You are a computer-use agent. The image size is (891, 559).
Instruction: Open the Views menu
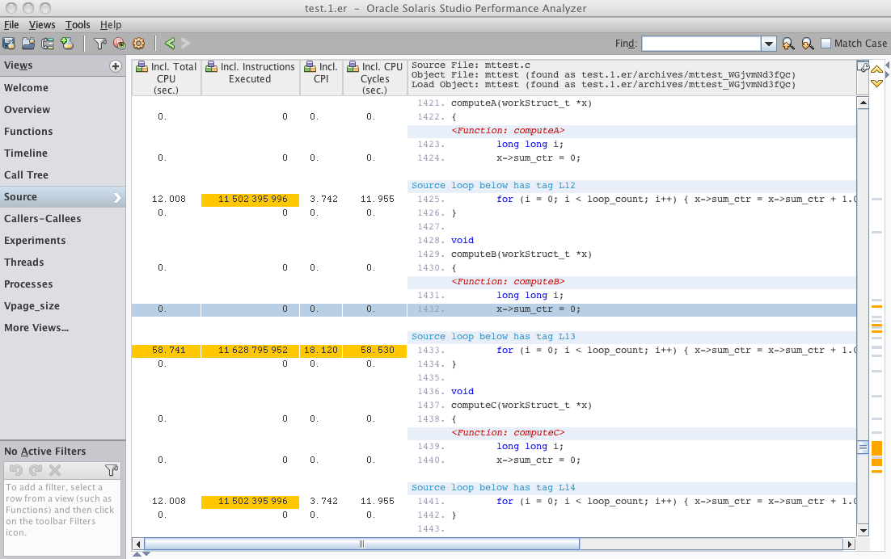pos(42,25)
